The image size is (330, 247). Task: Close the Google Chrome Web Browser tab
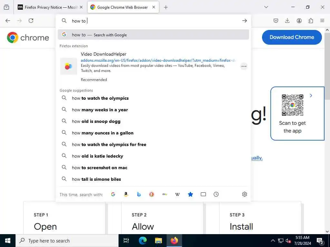(154, 7)
